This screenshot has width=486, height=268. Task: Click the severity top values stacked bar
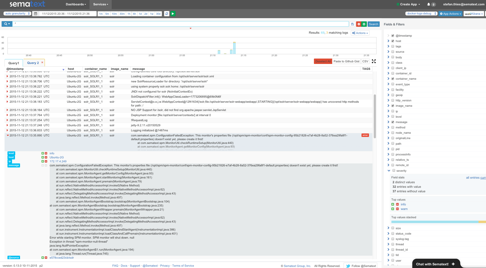[438, 222]
